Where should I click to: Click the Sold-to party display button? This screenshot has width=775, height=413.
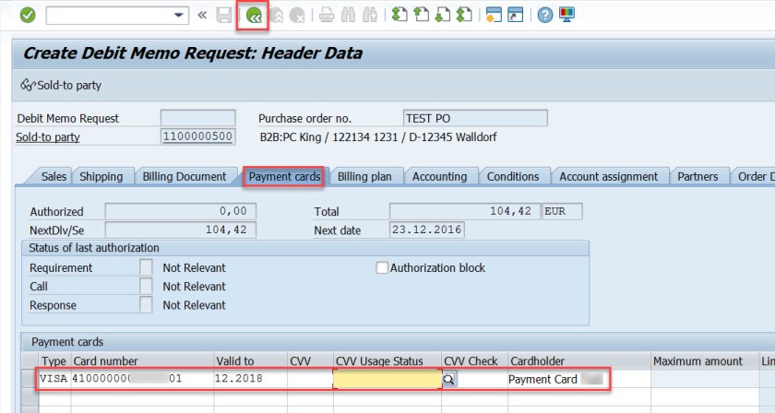tap(61, 85)
